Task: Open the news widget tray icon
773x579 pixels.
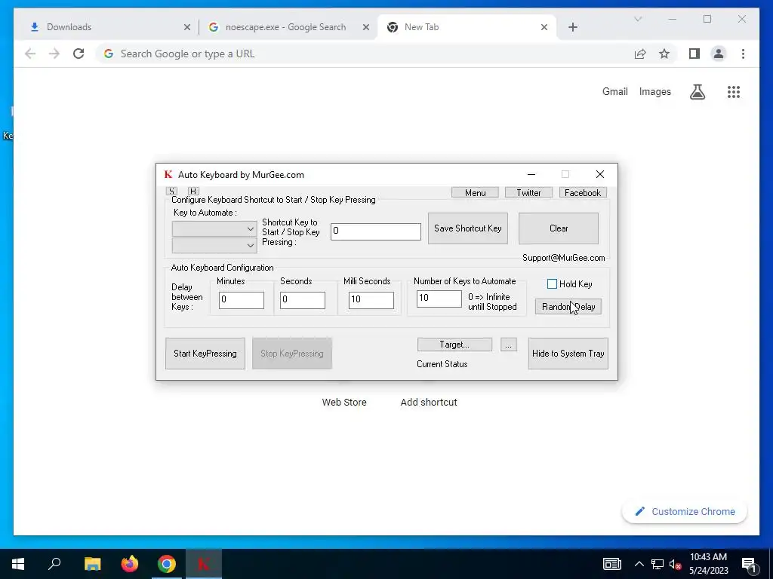Action: [611, 564]
